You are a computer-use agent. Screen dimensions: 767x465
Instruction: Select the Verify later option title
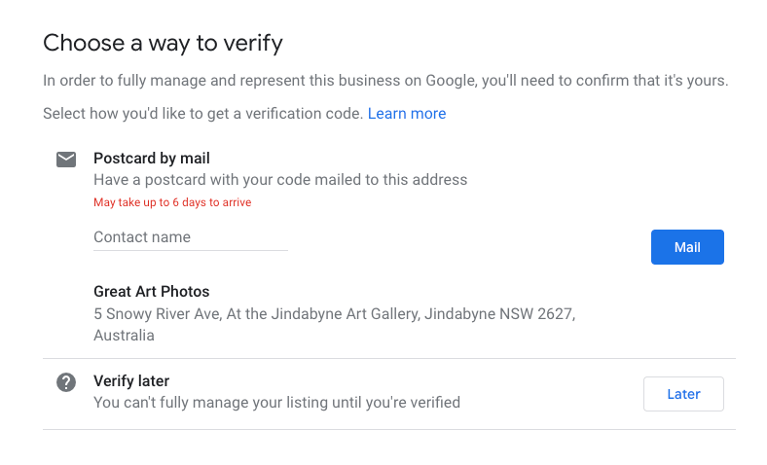point(131,381)
